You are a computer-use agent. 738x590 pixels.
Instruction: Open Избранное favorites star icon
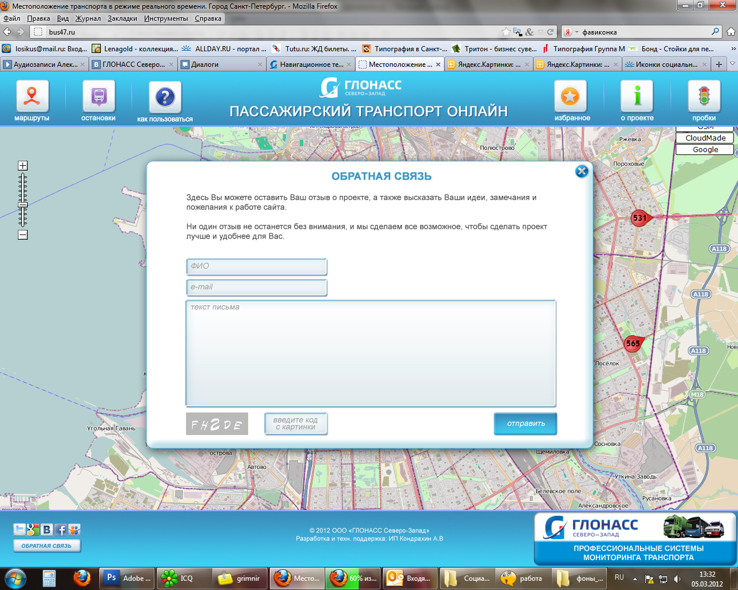pos(570,96)
